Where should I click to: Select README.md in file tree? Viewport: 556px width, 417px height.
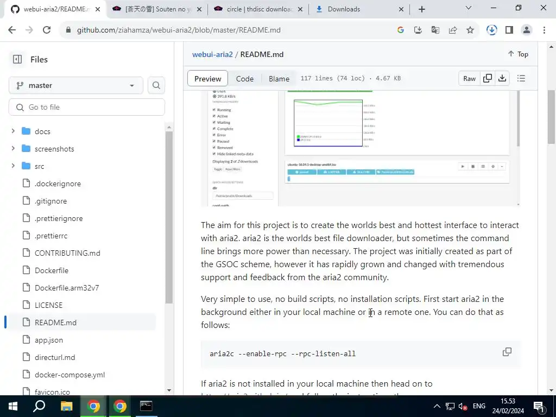coord(56,323)
